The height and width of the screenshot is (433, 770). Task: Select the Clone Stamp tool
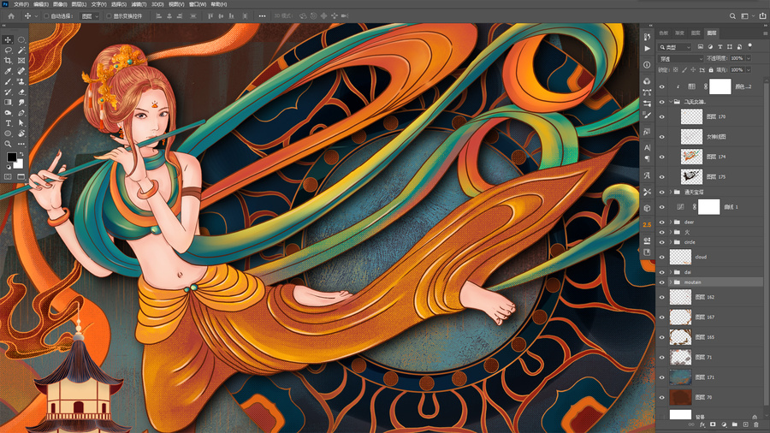21,81
